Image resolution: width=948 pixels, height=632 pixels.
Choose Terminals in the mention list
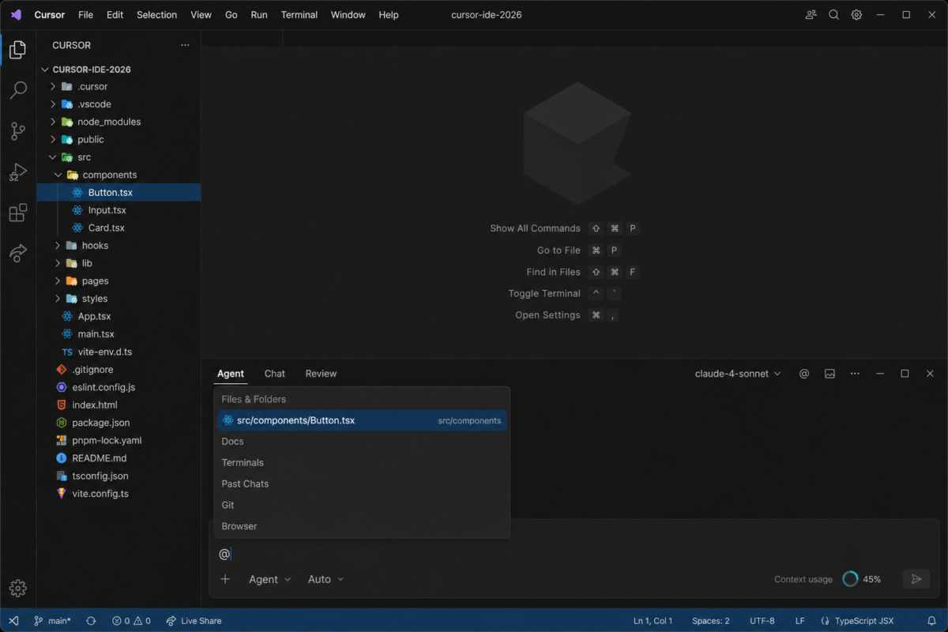pyautogui.click(x=362, y=463)
